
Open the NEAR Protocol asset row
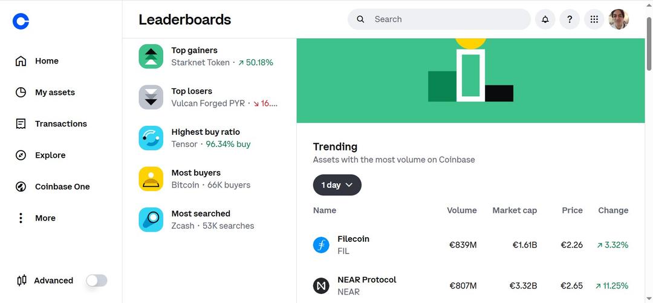pyautogui.click(x=366, y=285)
